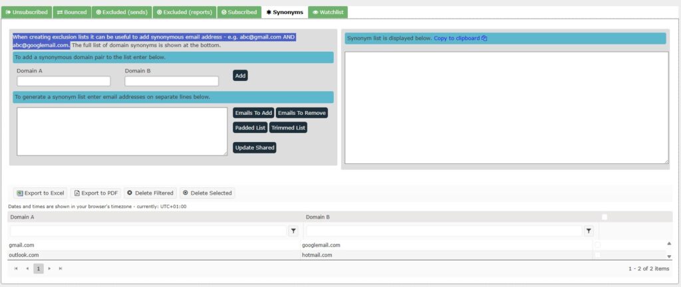Export the synonym list to Excel
Viewport: 681px width, 287px height.
pos(40,193)
